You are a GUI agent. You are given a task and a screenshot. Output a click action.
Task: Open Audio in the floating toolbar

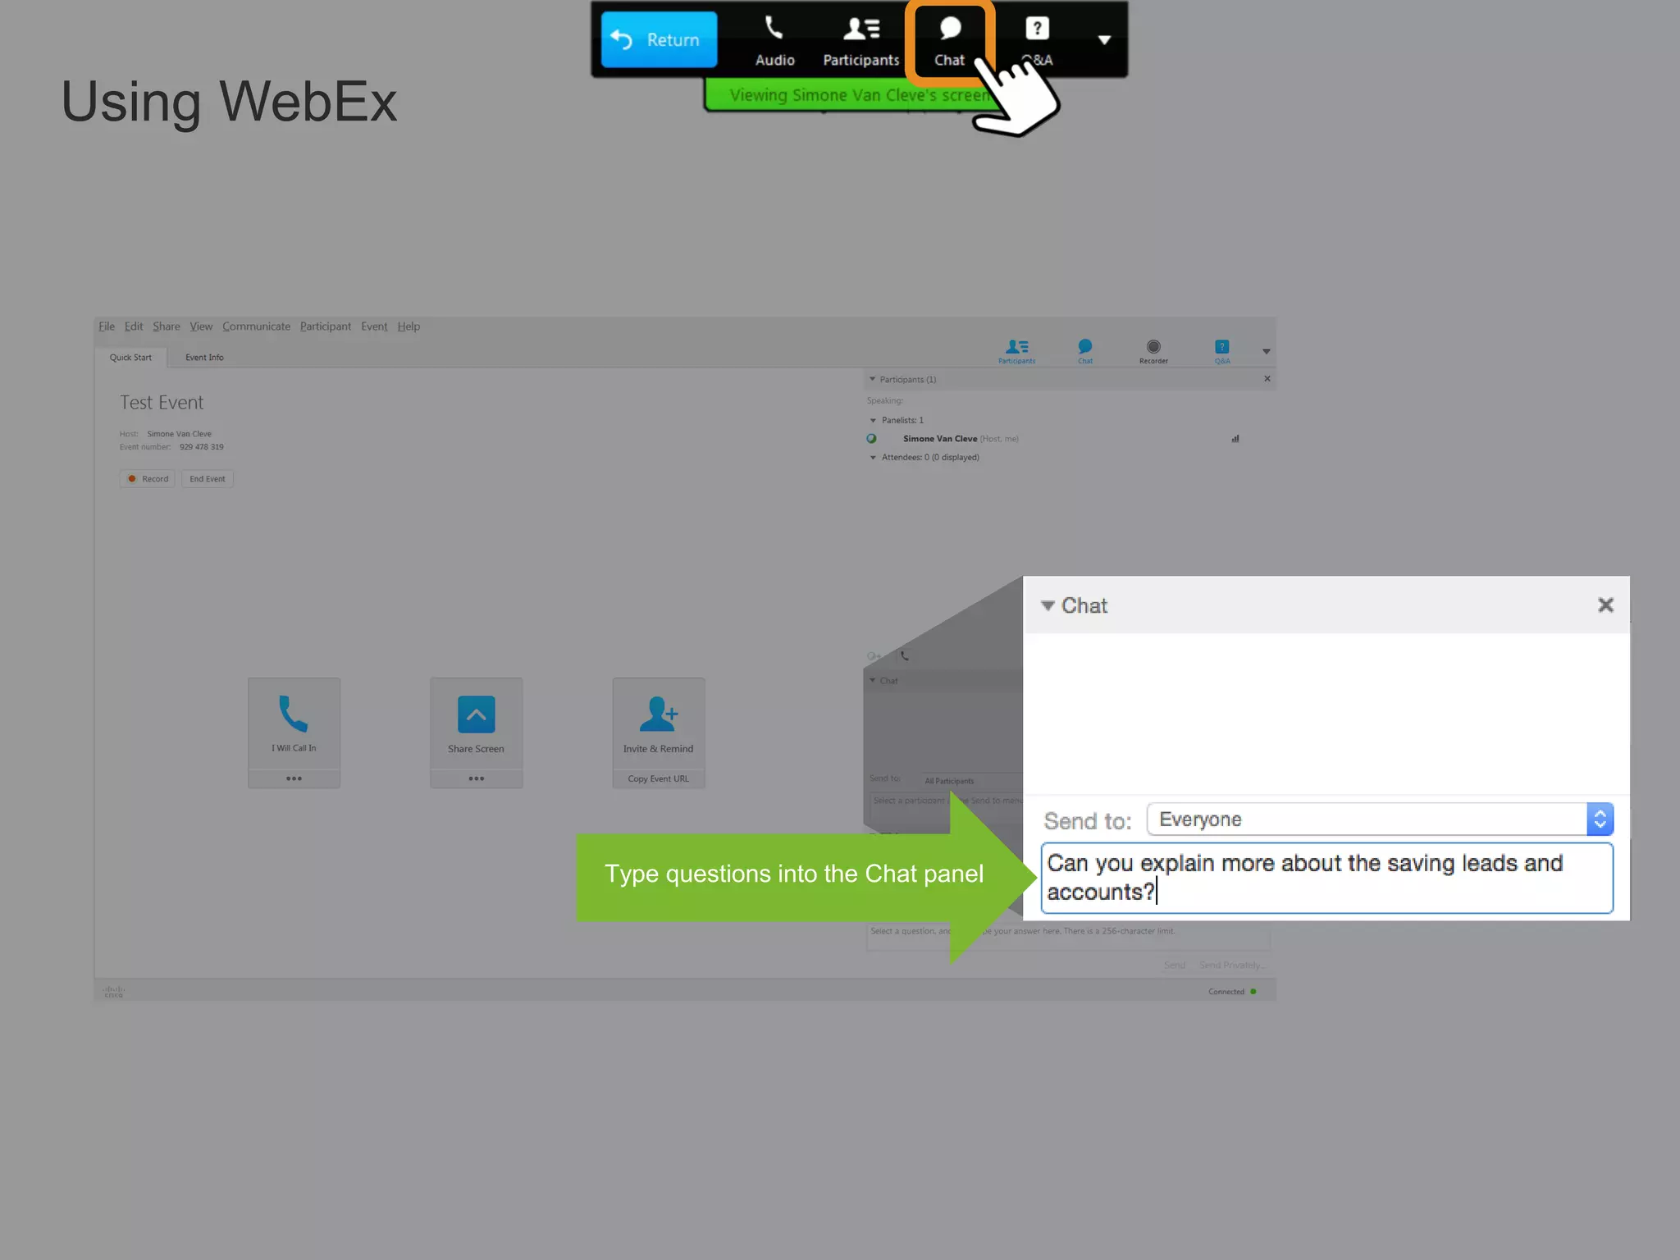(x=774, y=41)
